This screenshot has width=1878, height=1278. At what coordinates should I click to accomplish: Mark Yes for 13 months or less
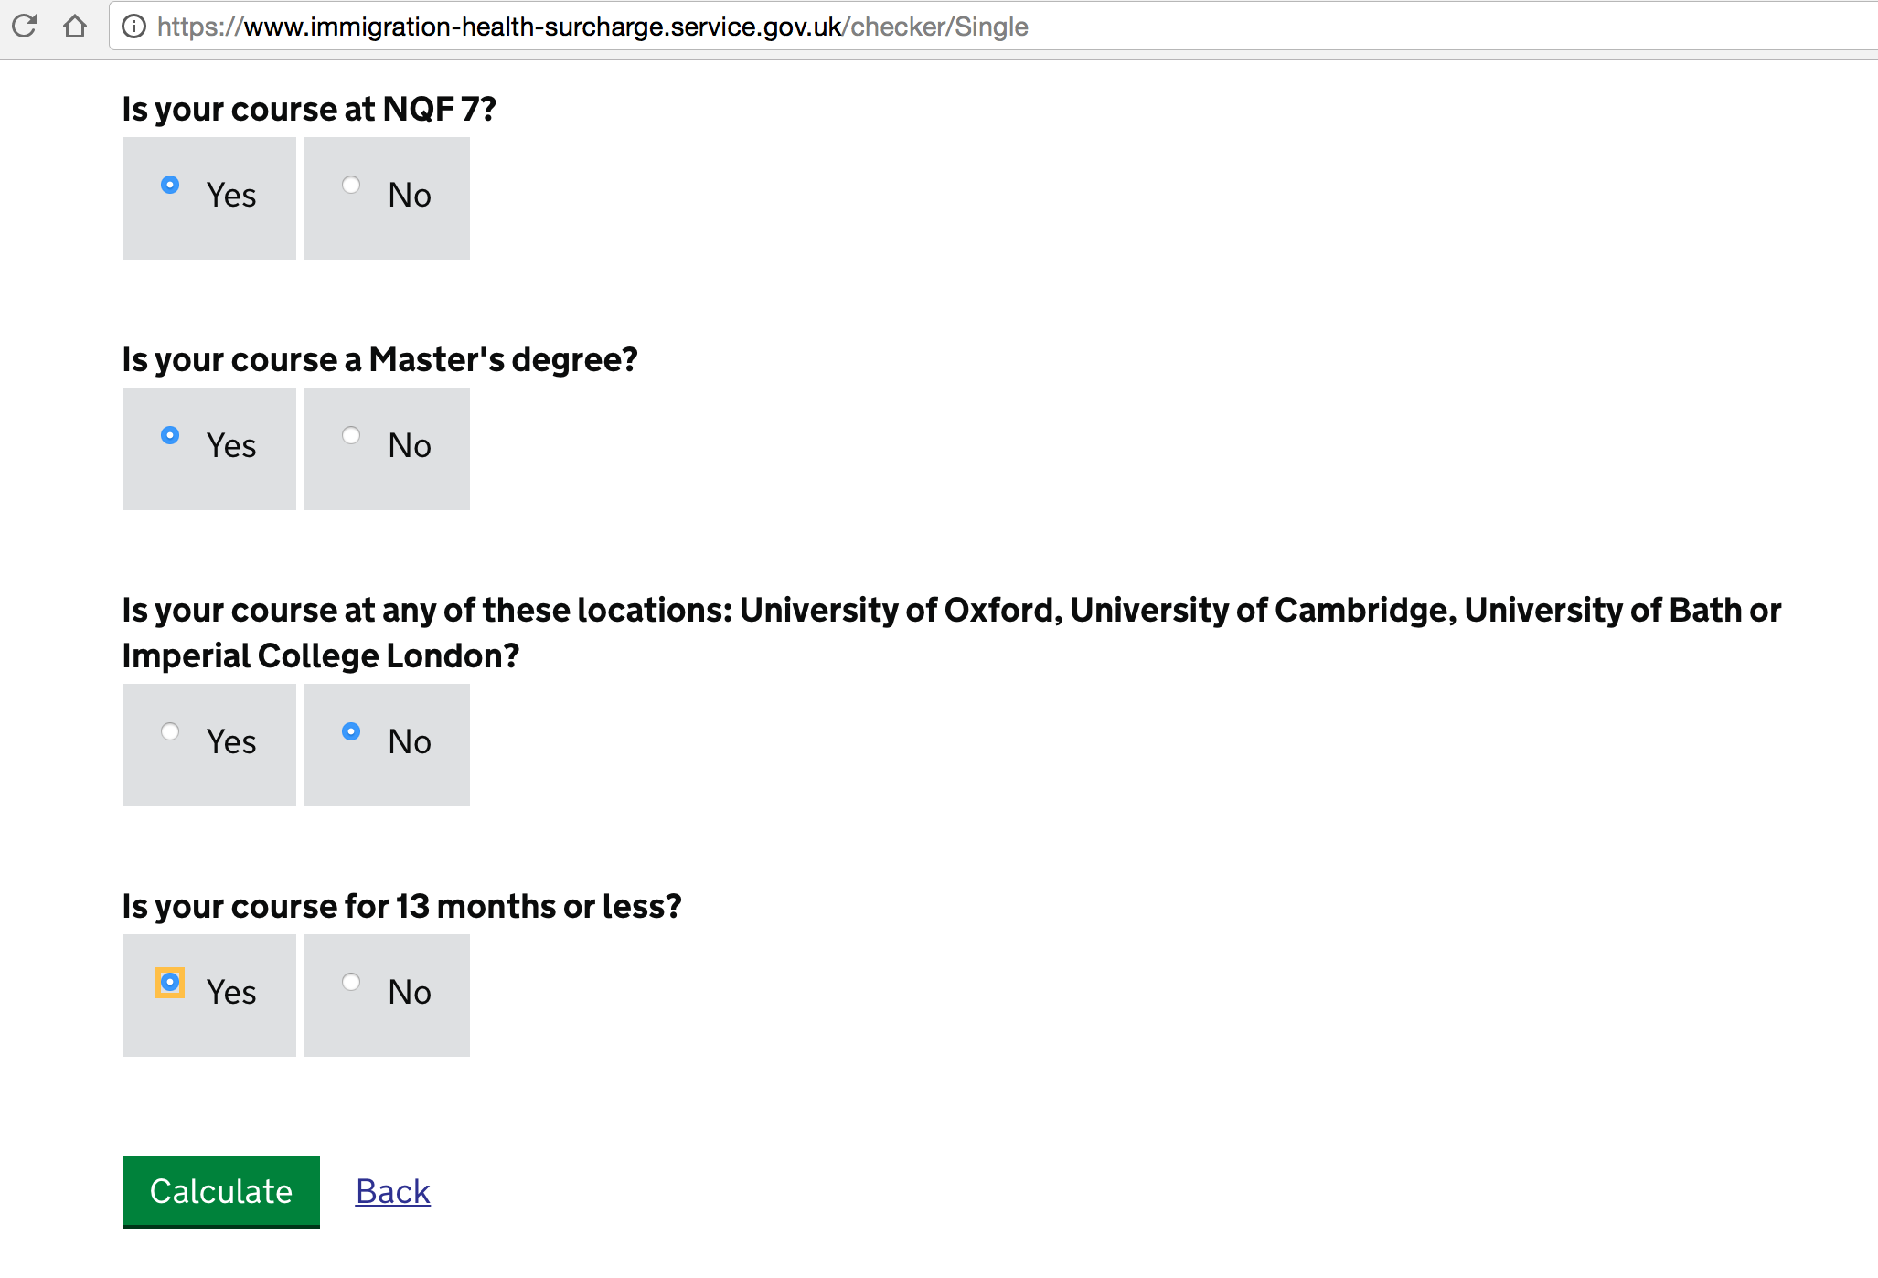(x=209, y=996)
